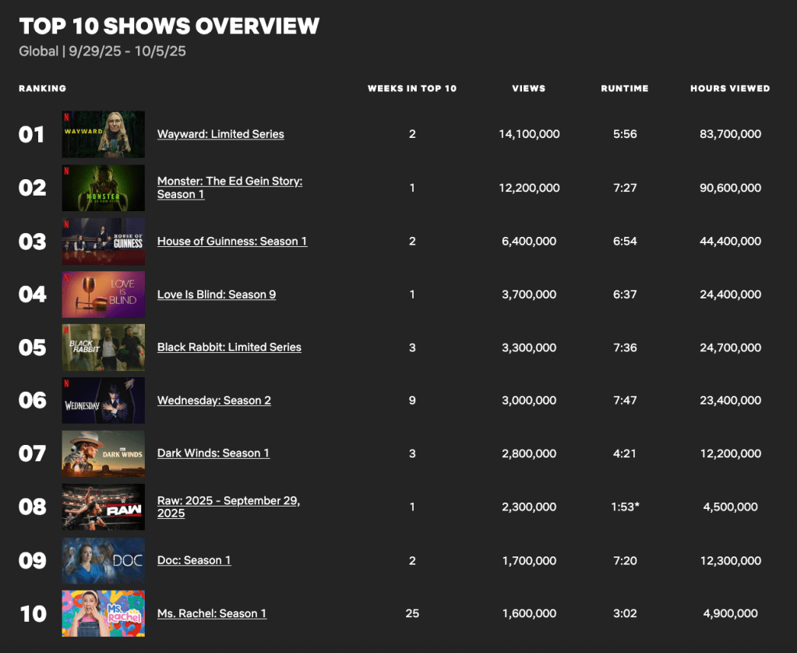The image size is (797, 653).
Task: Click views value 3,000,000
Action: [x=529, y=401]
